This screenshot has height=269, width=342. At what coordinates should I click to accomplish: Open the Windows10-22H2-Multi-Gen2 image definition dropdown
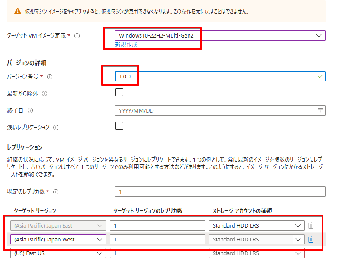[x=221, y=35]
